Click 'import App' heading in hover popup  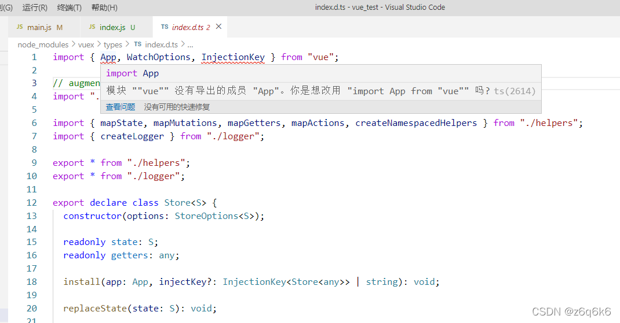coord(133,73)
